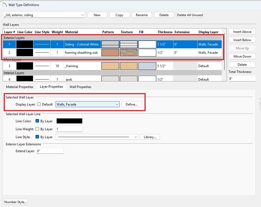Click the OSB sheathing pattern swatch
The height and width of the screenshot is (207, 261).
click(x=110, y=53)
